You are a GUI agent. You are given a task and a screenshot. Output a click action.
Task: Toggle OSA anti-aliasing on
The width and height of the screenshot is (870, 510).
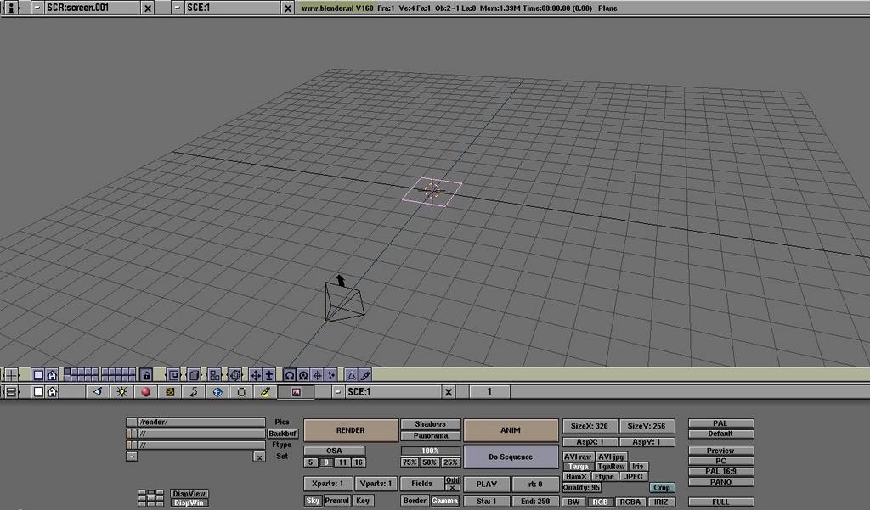[335, 449]
